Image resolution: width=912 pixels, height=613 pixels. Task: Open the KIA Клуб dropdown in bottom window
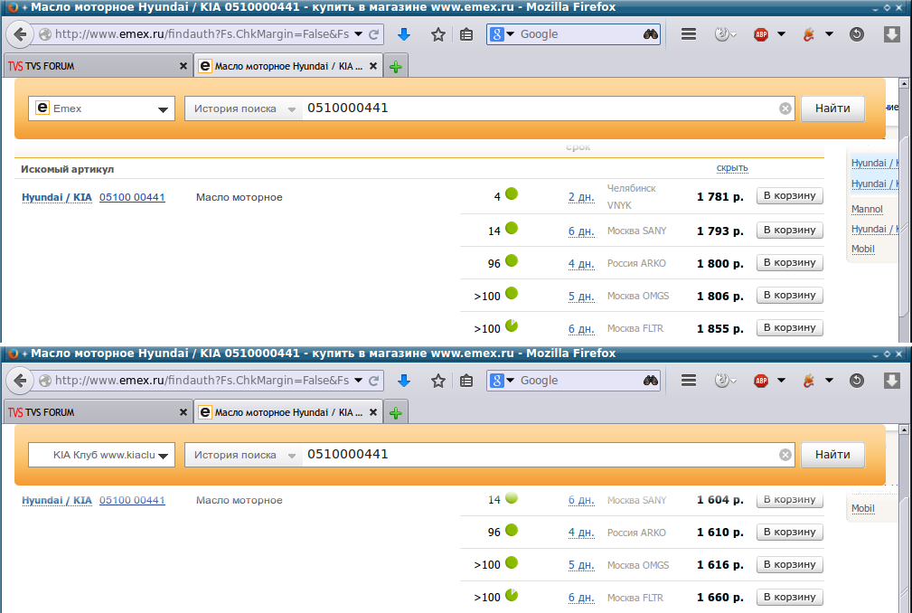[x=102, y=455]
